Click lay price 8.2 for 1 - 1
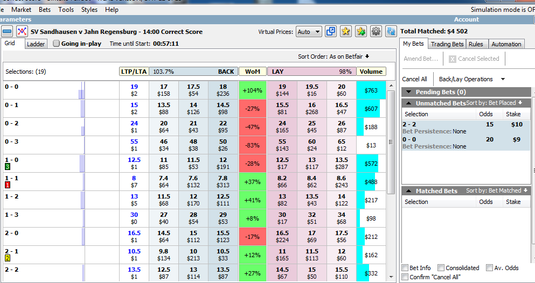Viewport: 535px width, 283px height. pyautogui.click(x=282, y=181)
